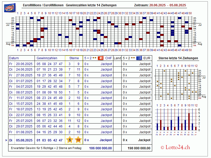The height and width of the screenshot is (158, 211).
Task: Select the date 20.06.2025
Action: (x=24, y=64)
